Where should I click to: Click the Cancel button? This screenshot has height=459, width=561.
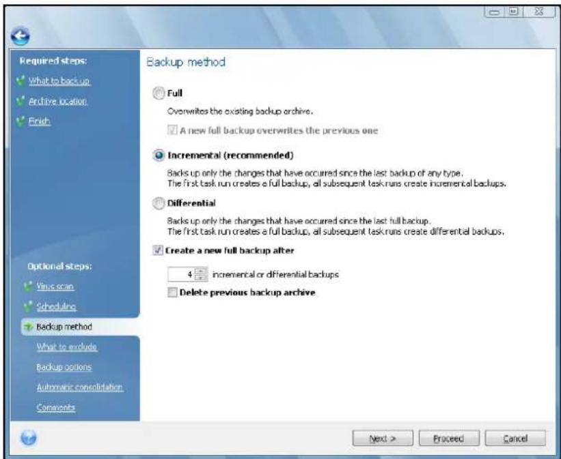pos(515,439)
